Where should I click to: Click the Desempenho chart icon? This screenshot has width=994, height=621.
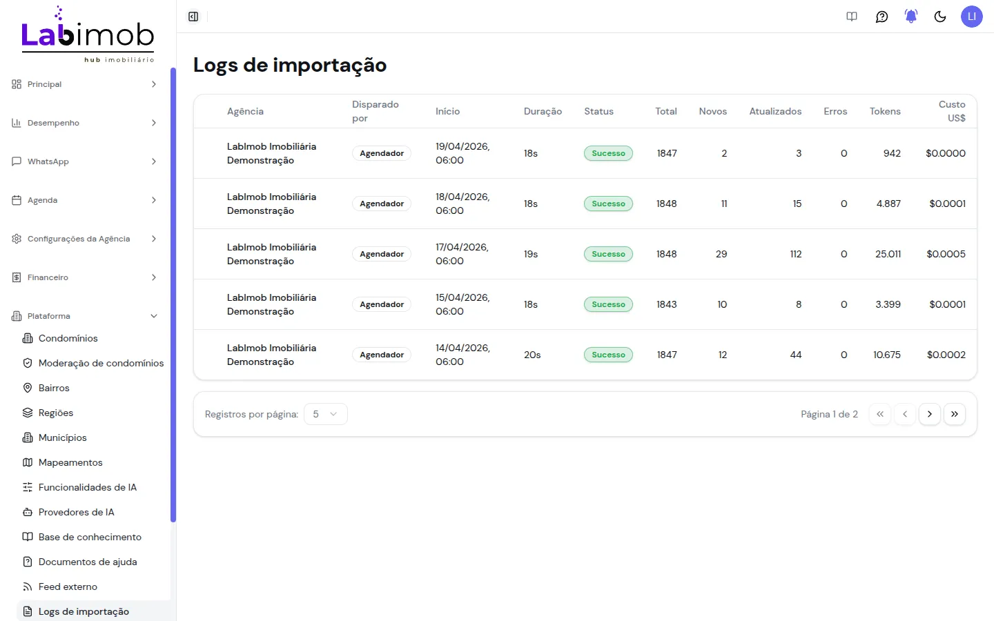pyautogui.click(x=17, y=123)
